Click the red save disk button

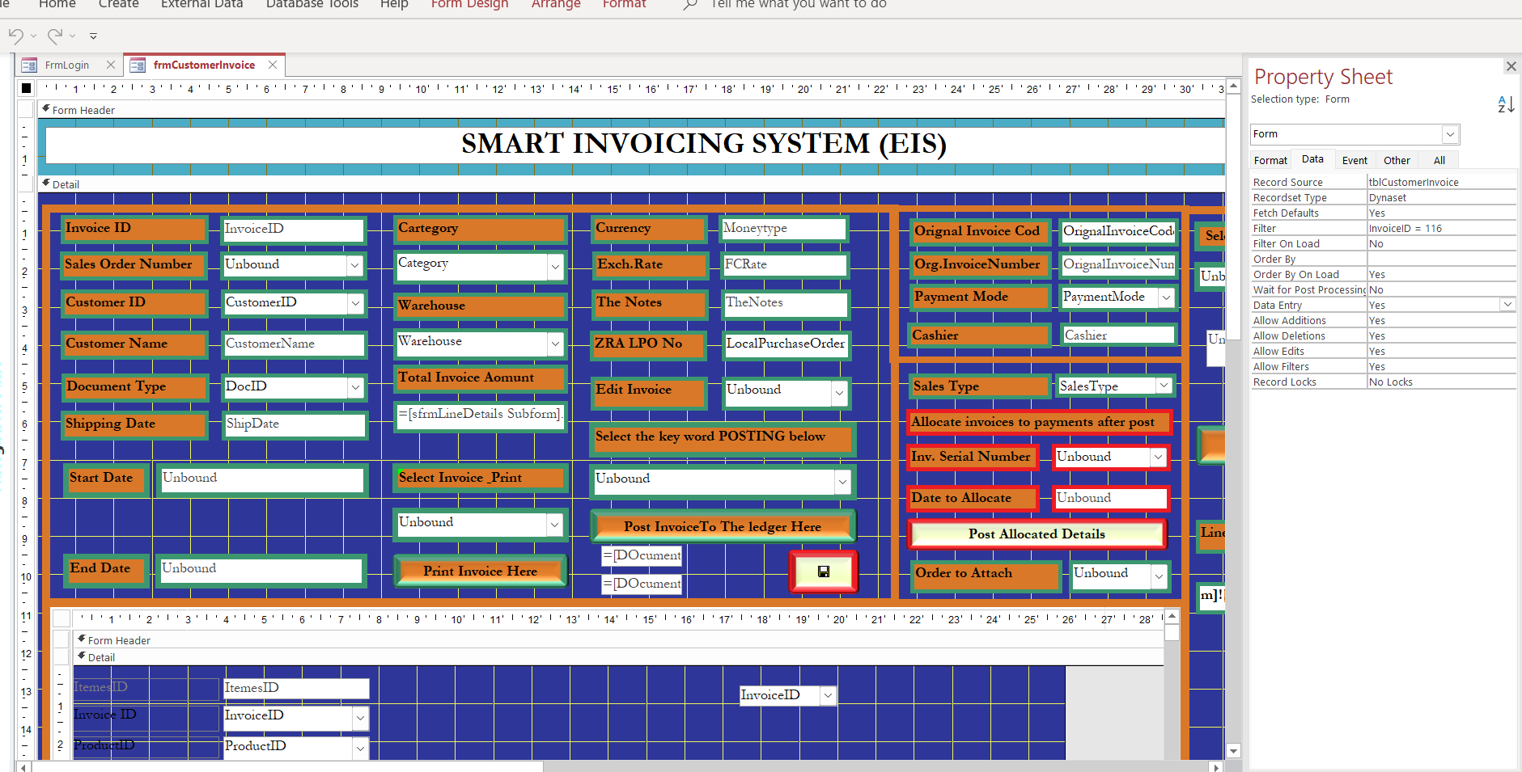(824, 572)
